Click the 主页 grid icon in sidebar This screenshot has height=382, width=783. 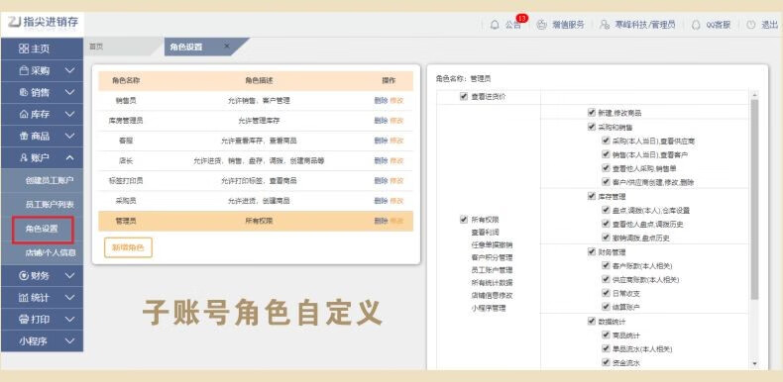pyautogui.click(x=24, y=48)
